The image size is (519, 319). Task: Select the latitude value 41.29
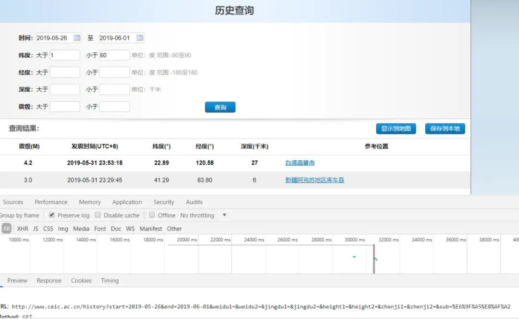[161, 180]
